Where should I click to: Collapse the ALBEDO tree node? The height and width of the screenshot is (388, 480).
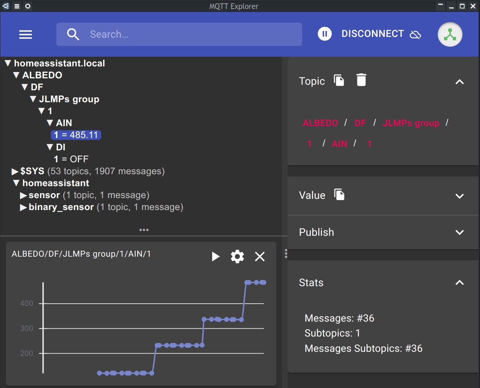point(16,75)
